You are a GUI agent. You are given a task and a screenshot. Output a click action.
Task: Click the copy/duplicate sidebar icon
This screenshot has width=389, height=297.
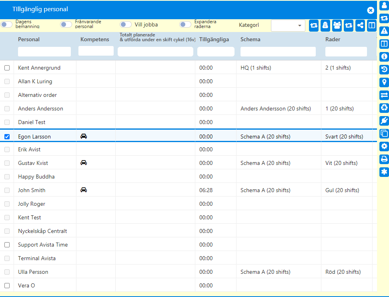[x=384, y=133]
